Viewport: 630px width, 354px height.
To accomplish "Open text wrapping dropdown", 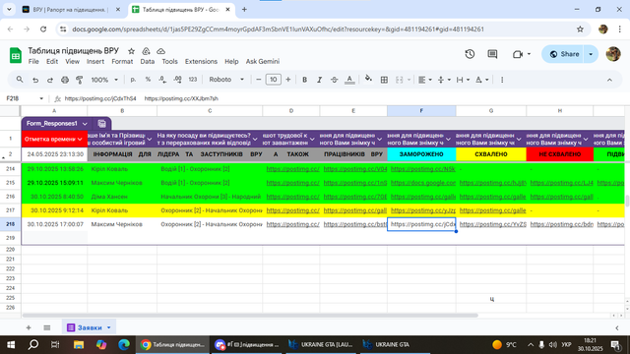I will click(x=463, y=80).
